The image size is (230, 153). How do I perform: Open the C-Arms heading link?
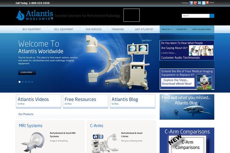pos(97,125)
